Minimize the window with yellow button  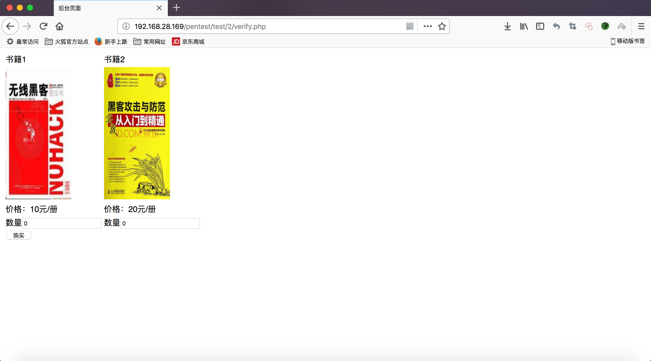(x=20, y=8)
